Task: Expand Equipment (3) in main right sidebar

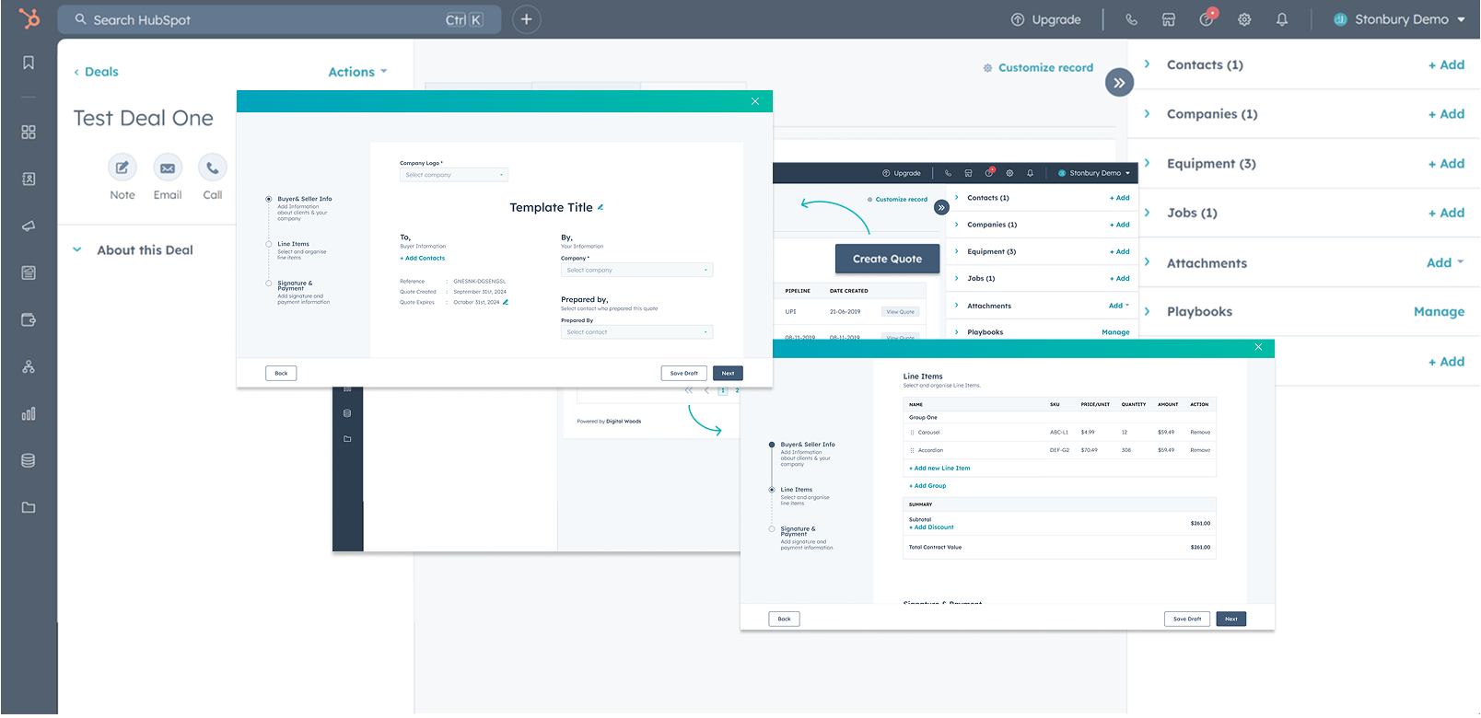Action: pyautogui.click(x=1147, y=163)
